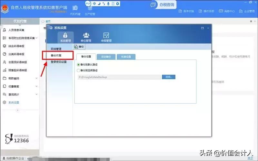Click iFLY input method logo
Screen dimensions: 258x161
[88, 4]
